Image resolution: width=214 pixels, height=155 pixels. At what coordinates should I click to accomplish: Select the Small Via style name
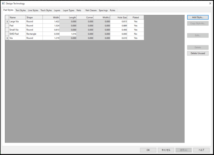(x=17, y=30)
